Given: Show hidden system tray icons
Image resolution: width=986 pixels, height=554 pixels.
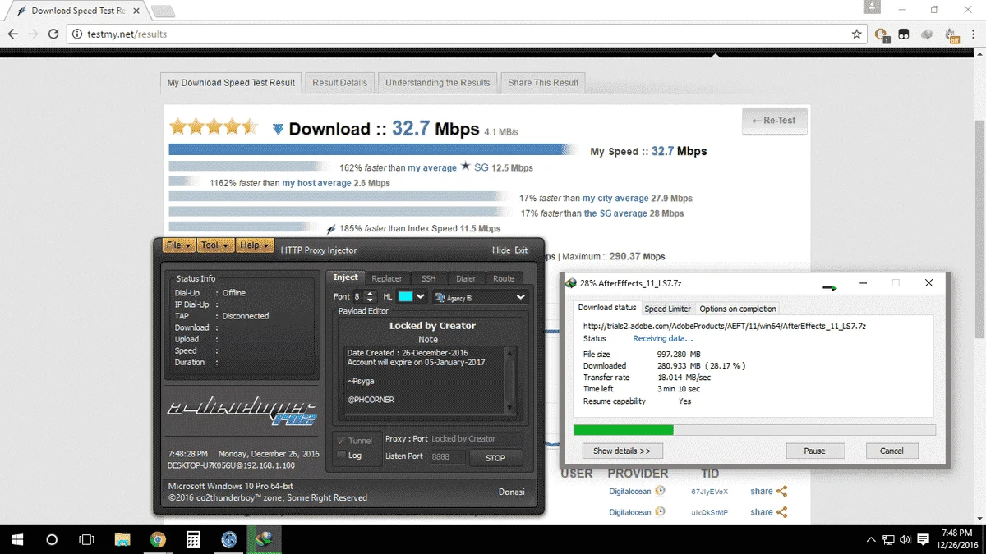Looking at the screenshot, I should tap(871, 540).
